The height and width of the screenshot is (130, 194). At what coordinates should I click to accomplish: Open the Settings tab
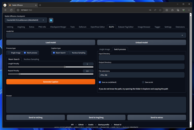pos(168,27)
